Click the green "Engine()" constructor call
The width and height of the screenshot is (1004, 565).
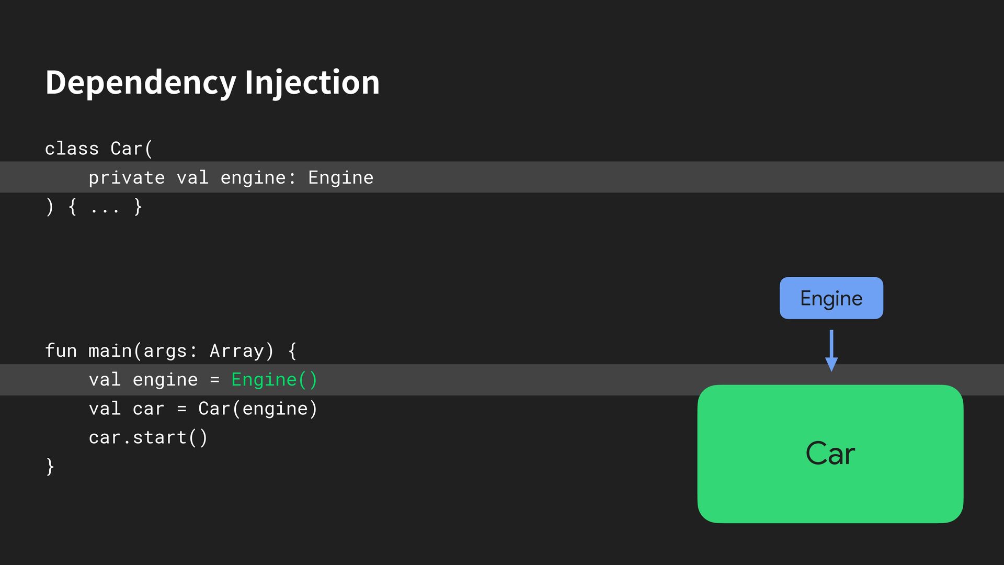pyautogui.click(x=274, y=380)
